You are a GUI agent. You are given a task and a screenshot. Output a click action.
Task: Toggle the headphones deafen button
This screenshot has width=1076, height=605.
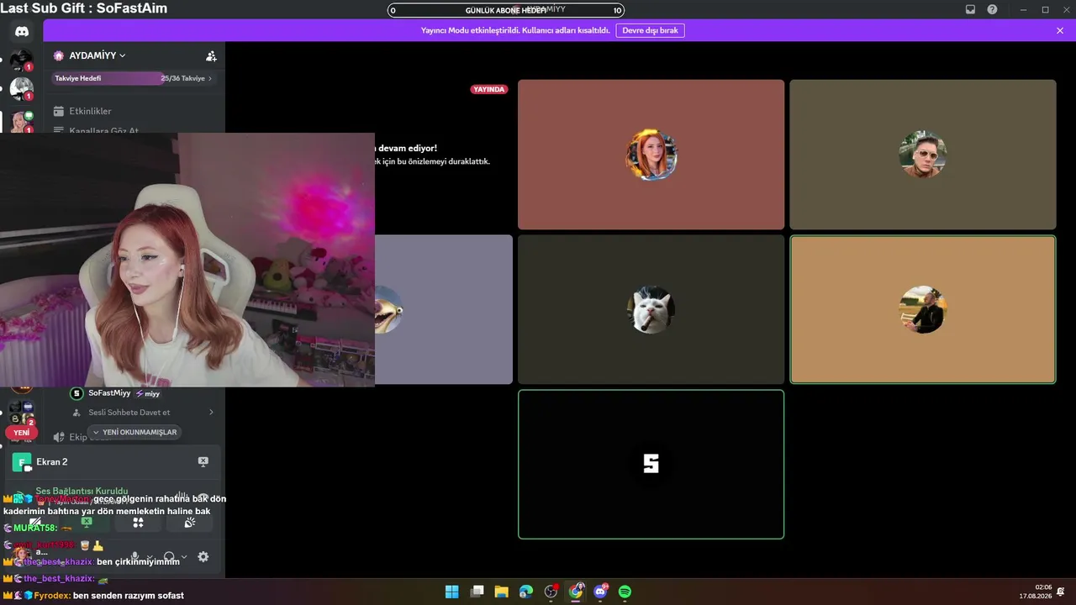click(x=169, y=557)
